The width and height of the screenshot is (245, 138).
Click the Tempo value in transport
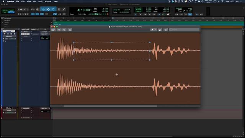189,11
